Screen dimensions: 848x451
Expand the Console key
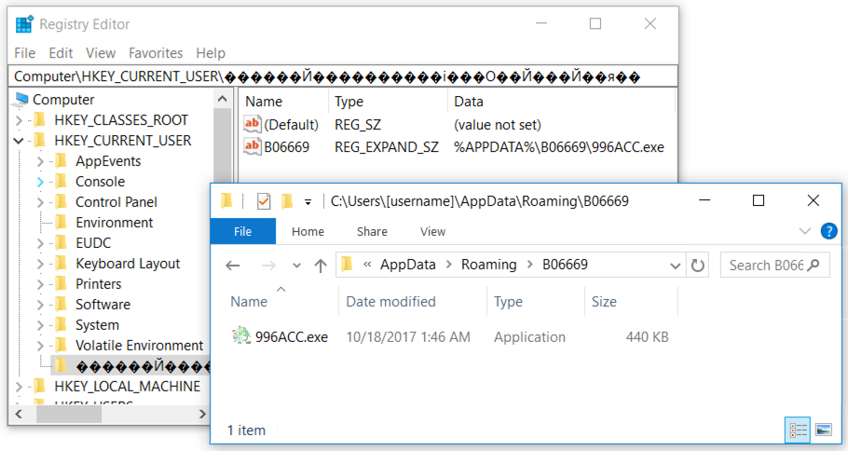40,182
